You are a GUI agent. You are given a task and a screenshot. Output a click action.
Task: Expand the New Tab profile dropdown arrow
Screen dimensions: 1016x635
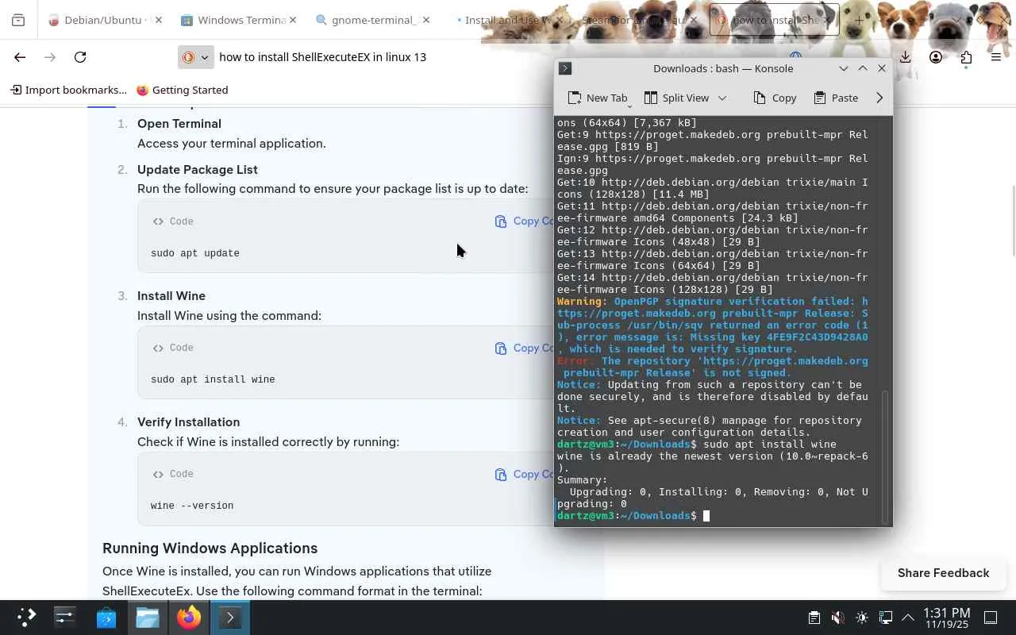click(629, 106)
